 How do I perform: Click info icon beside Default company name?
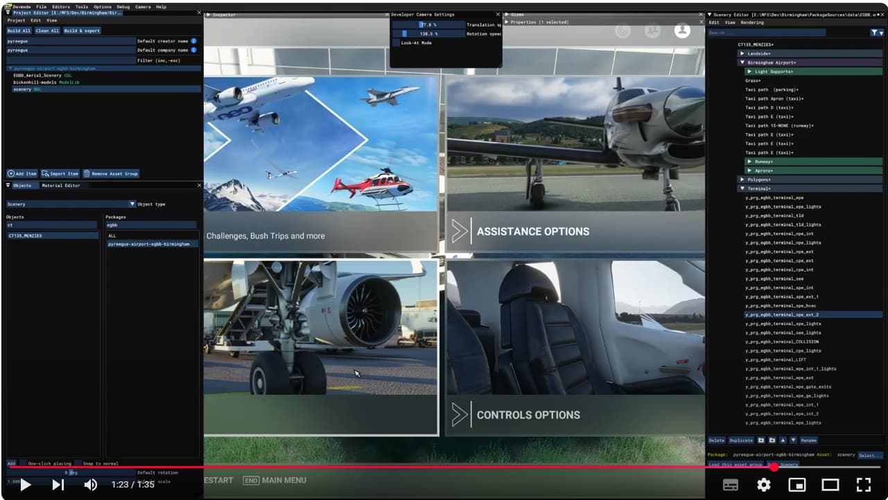(x=193, y=50)
